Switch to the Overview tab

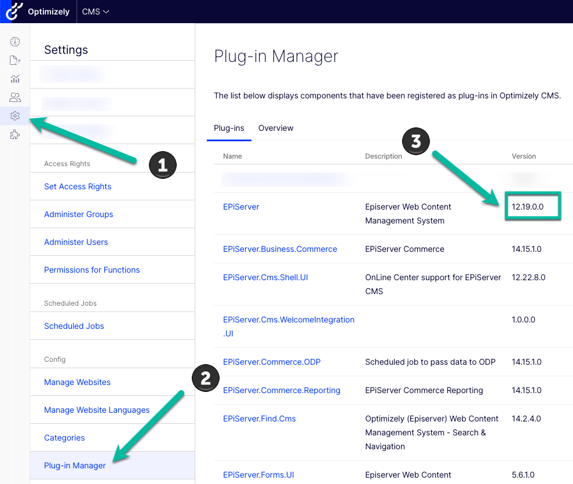276,128
